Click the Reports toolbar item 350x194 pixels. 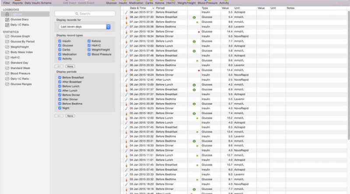pos(17,3)
